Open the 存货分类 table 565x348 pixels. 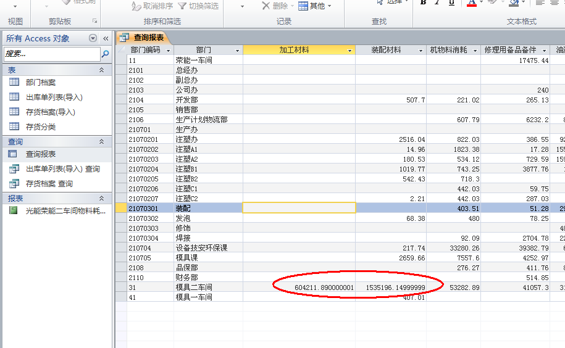pyautogui.click(x=41, y=126)
